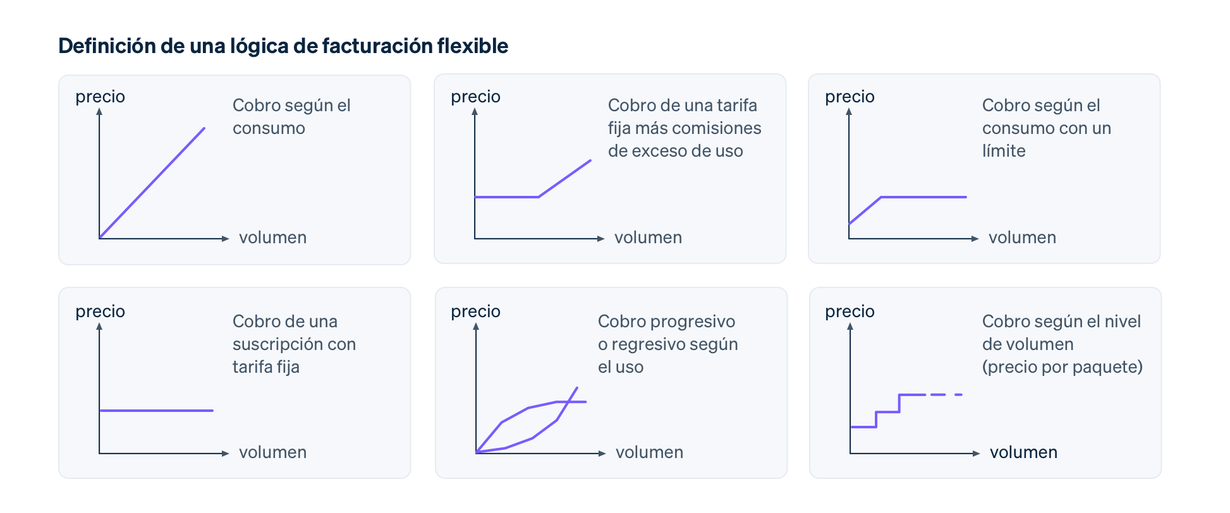Click the "volumen" label under the tarifa fija más comisiones chart

coord(648,238)
